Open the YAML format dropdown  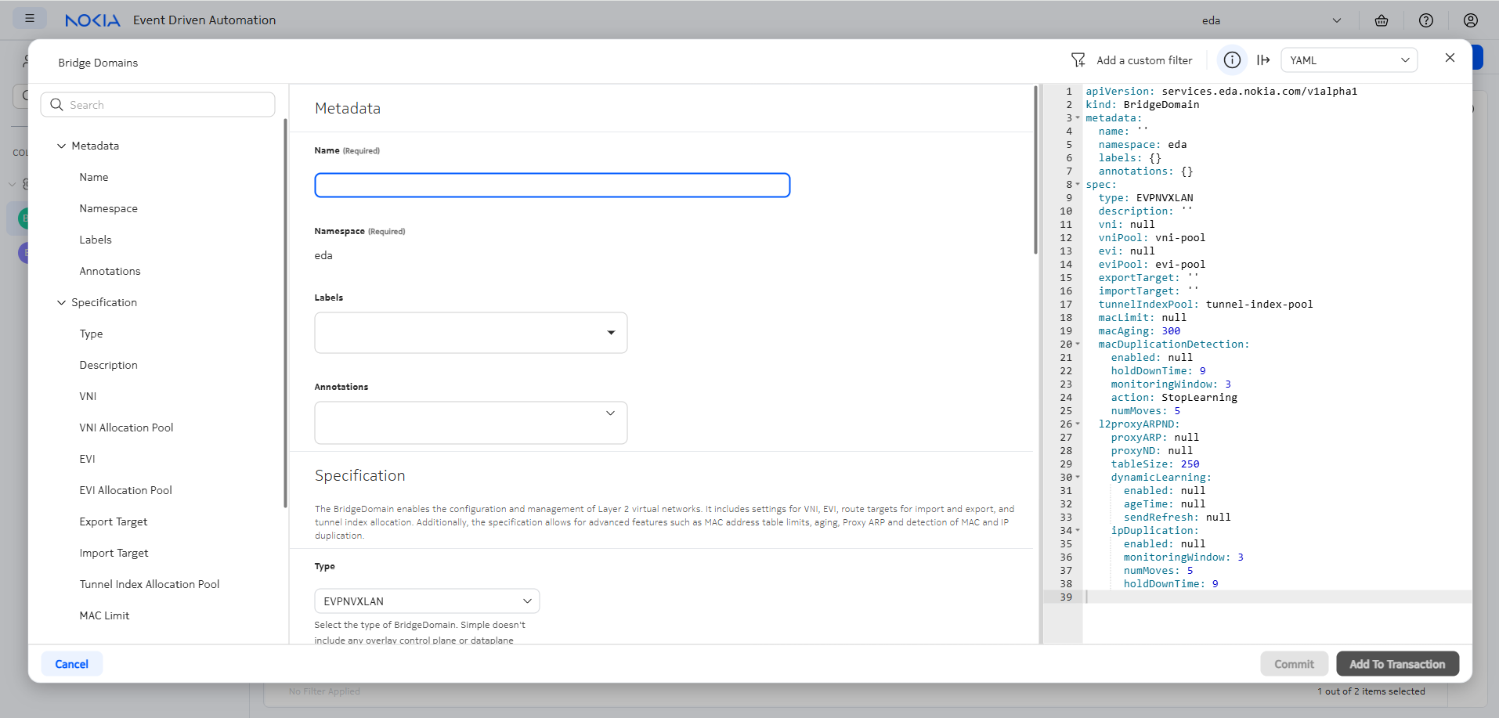tap(1349, 60)
